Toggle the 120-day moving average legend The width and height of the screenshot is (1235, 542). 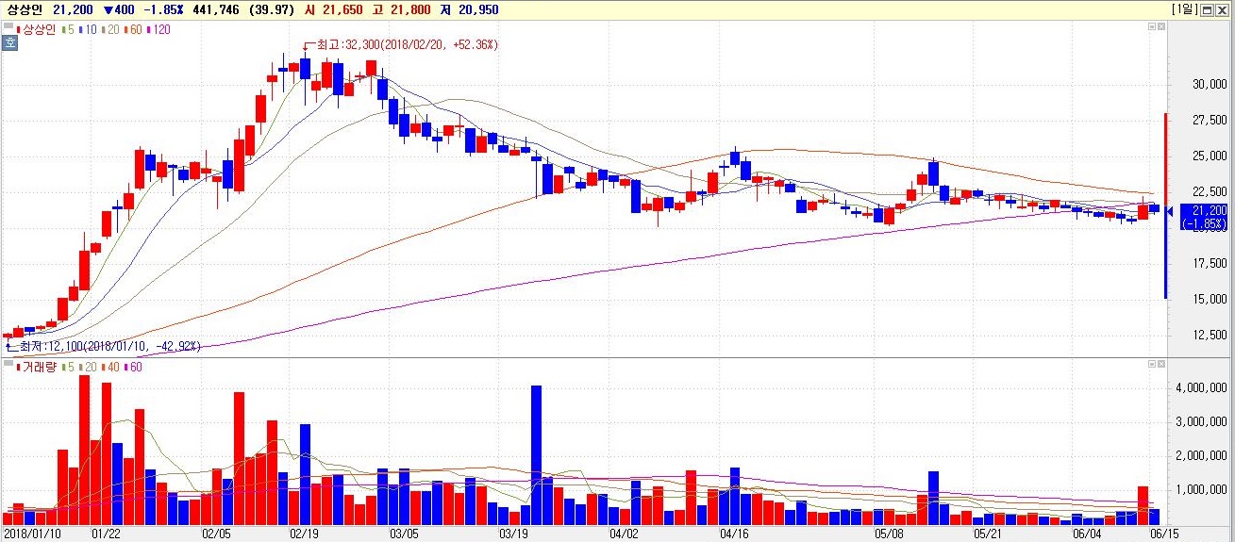coord(158,29)
